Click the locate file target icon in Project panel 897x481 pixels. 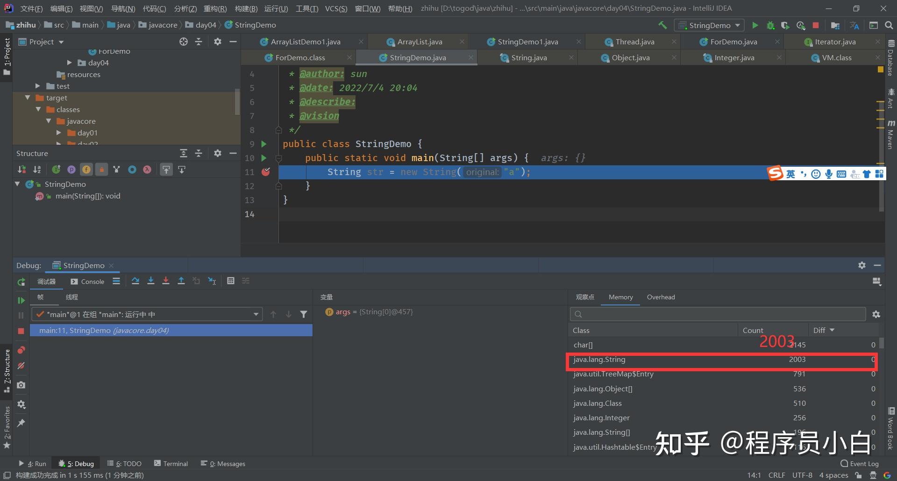184,42
